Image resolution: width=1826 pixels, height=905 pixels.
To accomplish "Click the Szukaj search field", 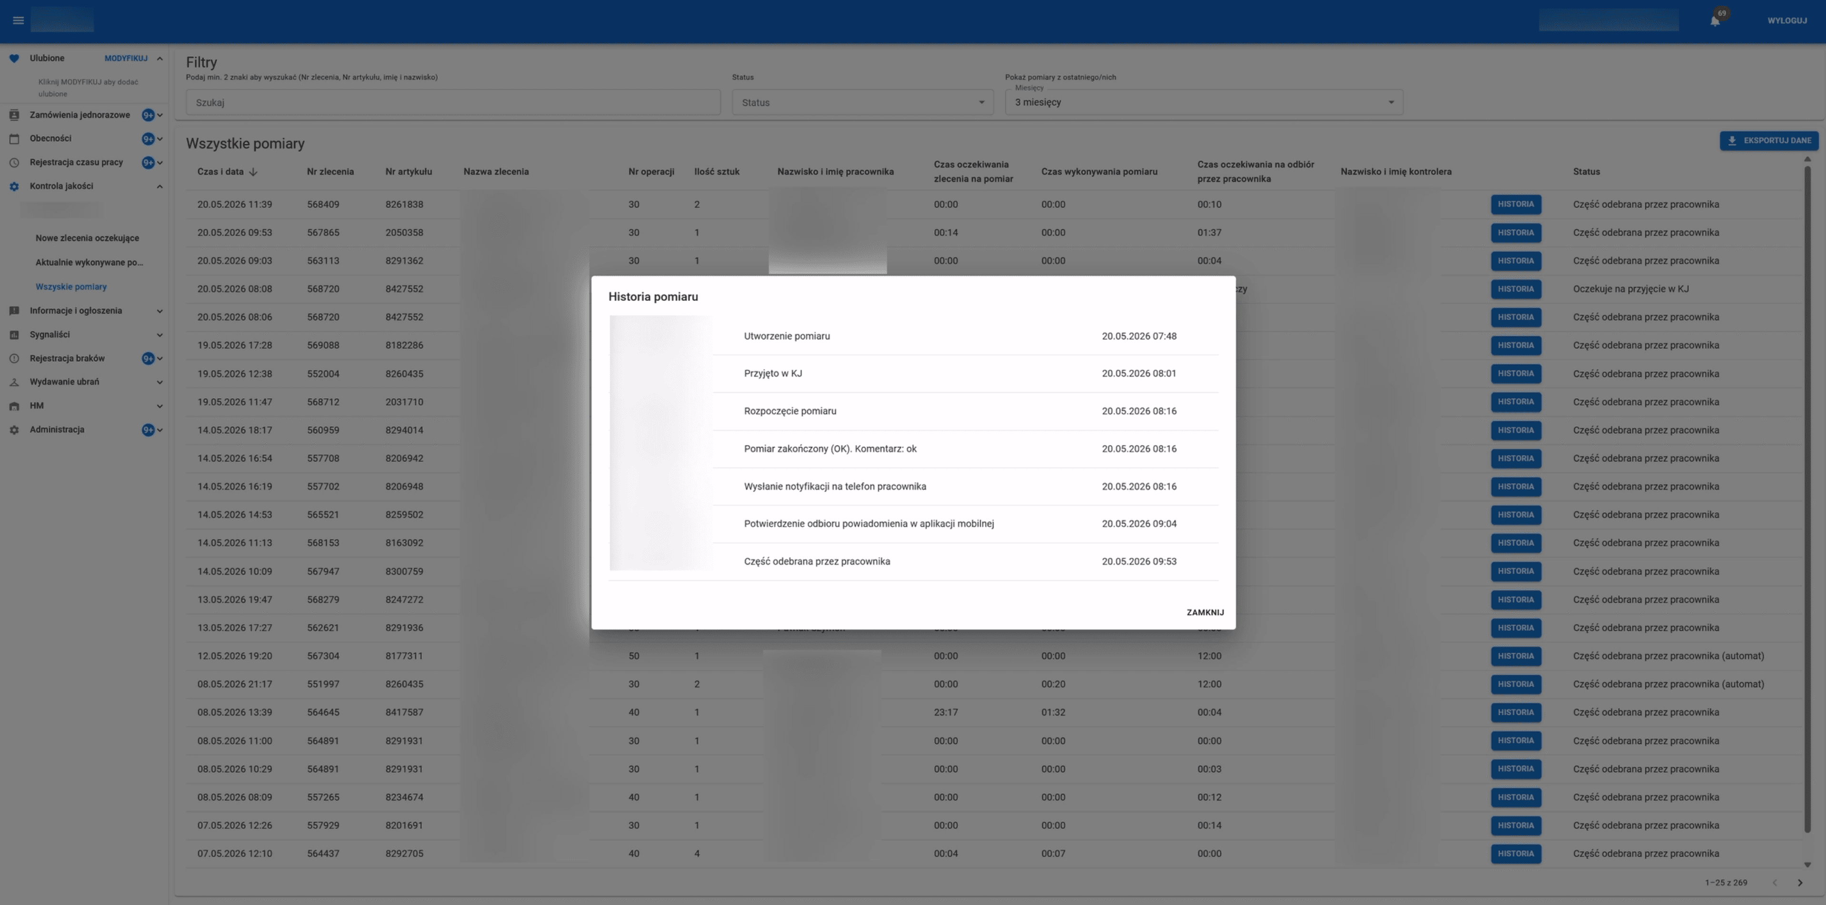I will (453, 102).
